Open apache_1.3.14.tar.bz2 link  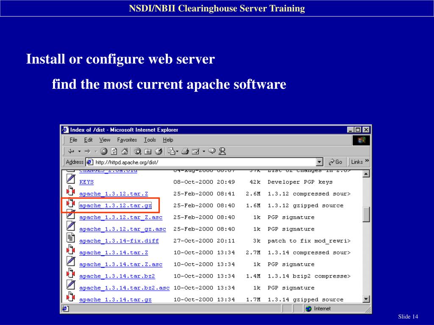click(x=117, y=276)
